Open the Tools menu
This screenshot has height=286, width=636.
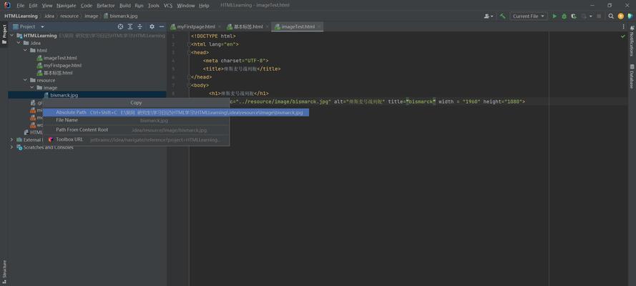coord(154,6)
